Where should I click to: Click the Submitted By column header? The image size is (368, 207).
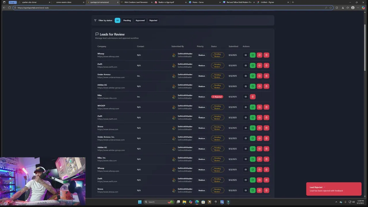[177, 46]
